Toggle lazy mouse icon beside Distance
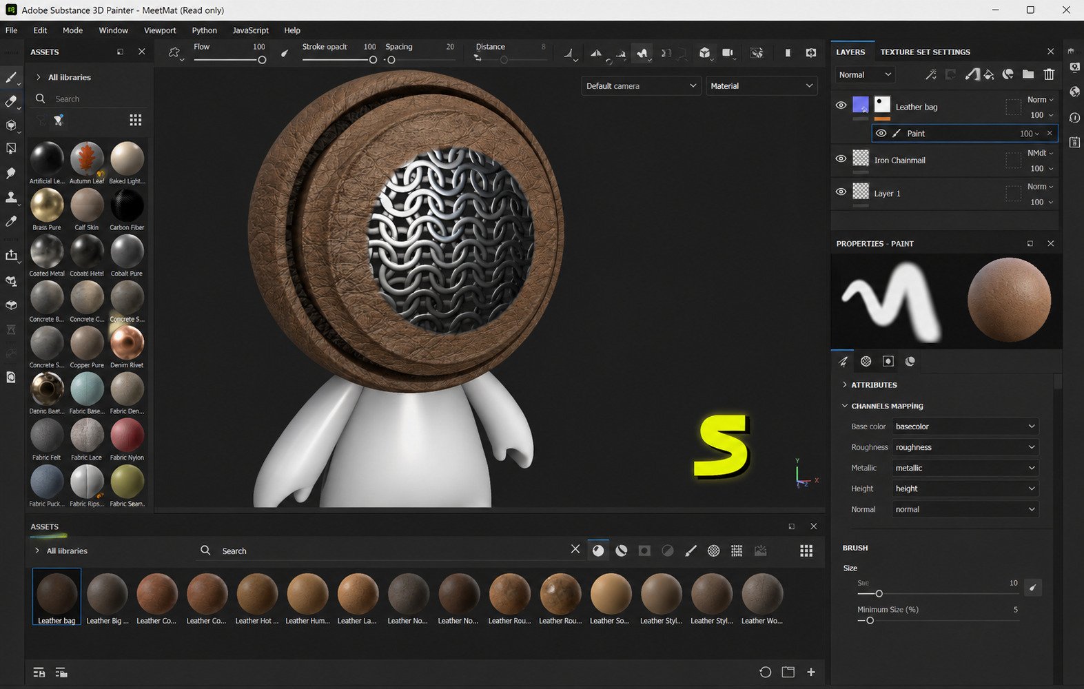The height and width of the screenshot is (689, 1084). 478,59
